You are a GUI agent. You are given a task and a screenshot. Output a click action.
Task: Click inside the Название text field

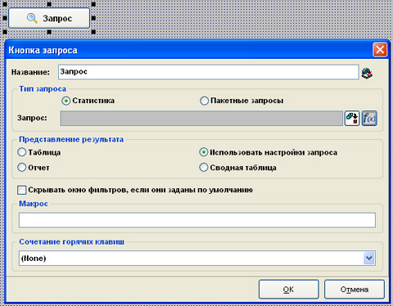click(209, 72)
